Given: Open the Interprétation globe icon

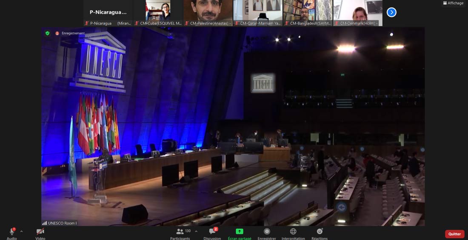Looking at the screenshot, I should [293, 232].
